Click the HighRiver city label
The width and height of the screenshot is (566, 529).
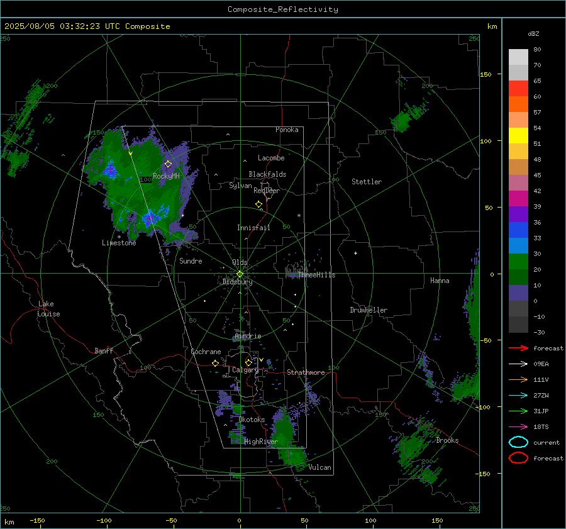pos(261,442)
